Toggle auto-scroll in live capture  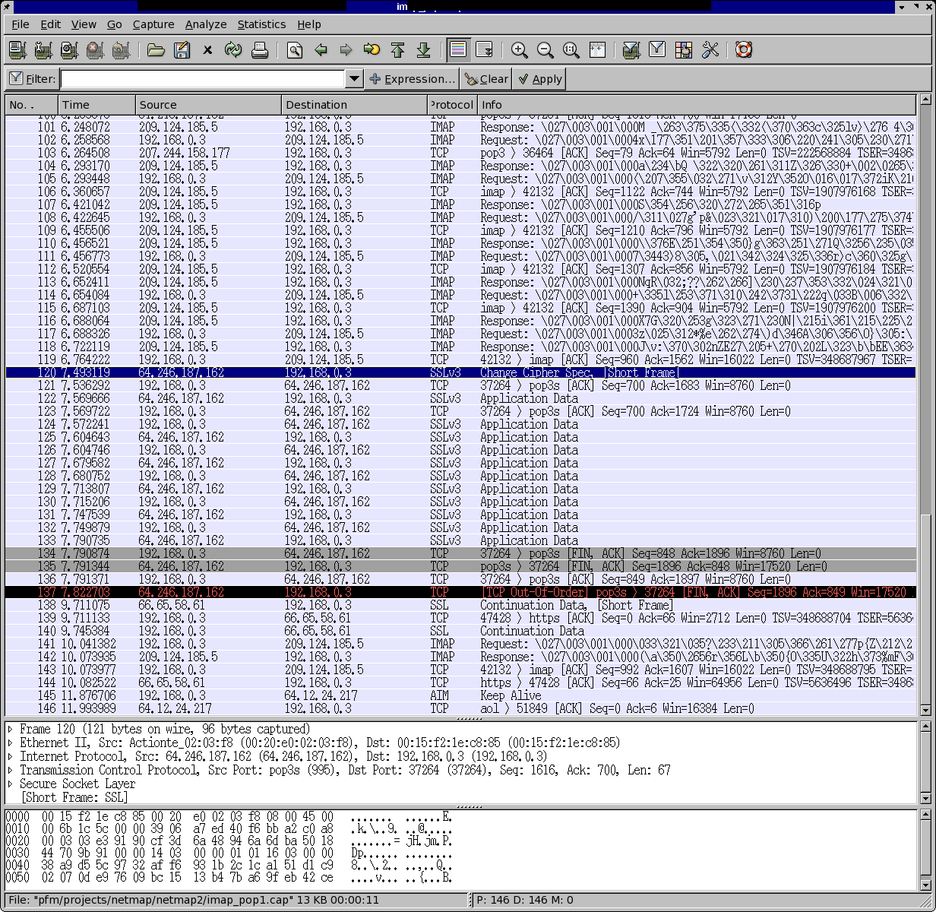(x=484, y=51)
